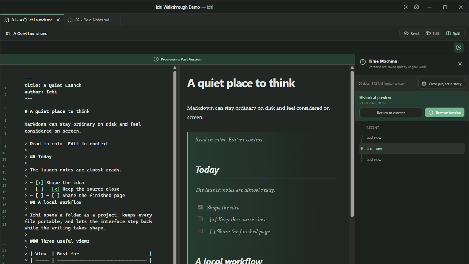Click the [x] marker before Shape the idea in source
Image resolution: width=469 pixels, height=264 pixels.
pyautogui.click(x=39, y=183)
